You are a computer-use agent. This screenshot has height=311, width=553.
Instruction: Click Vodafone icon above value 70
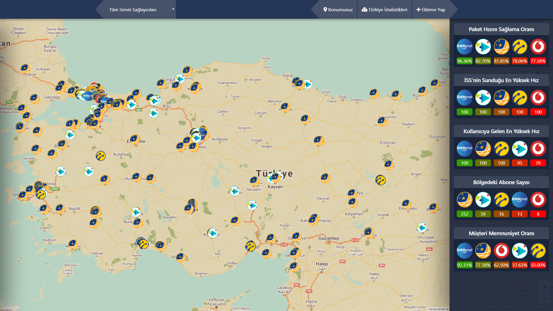pos(538,148)
